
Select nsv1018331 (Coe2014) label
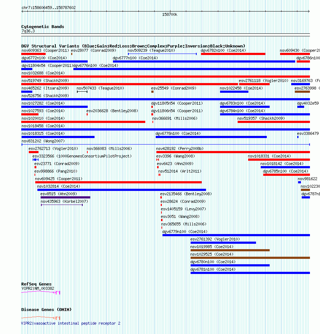click(269, 156)
